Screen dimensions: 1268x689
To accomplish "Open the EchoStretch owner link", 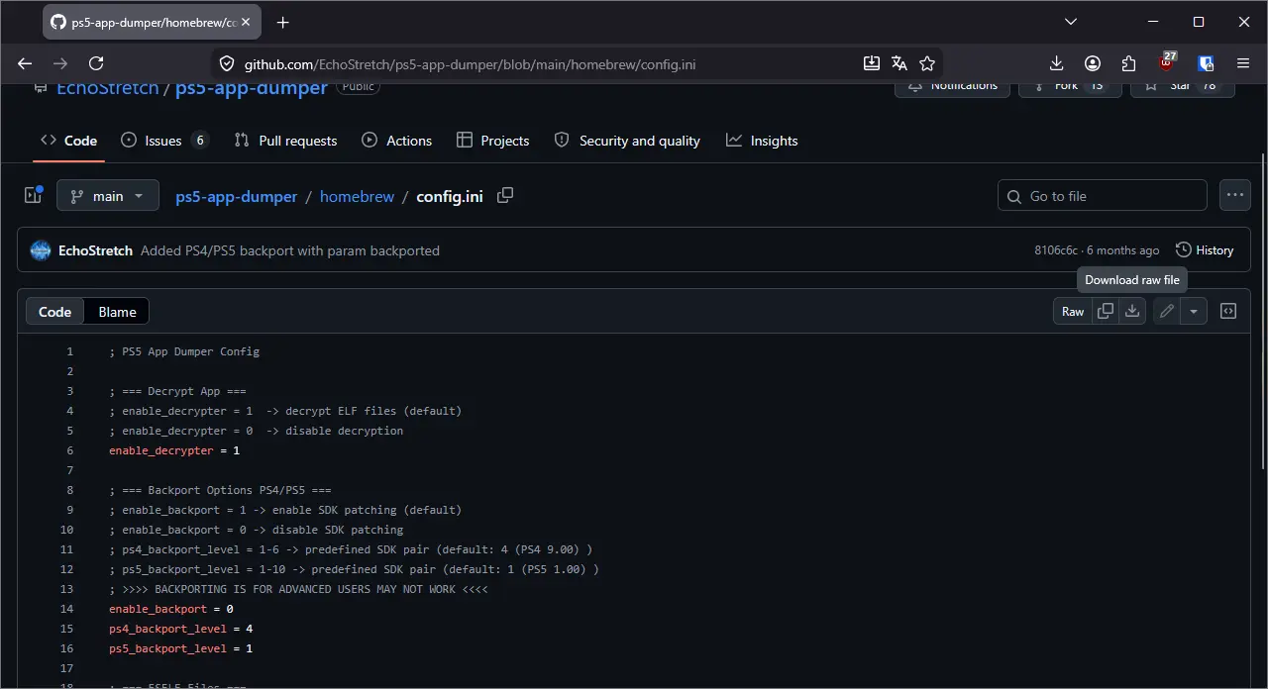I will pyautogui.click(x=108, y=88).
